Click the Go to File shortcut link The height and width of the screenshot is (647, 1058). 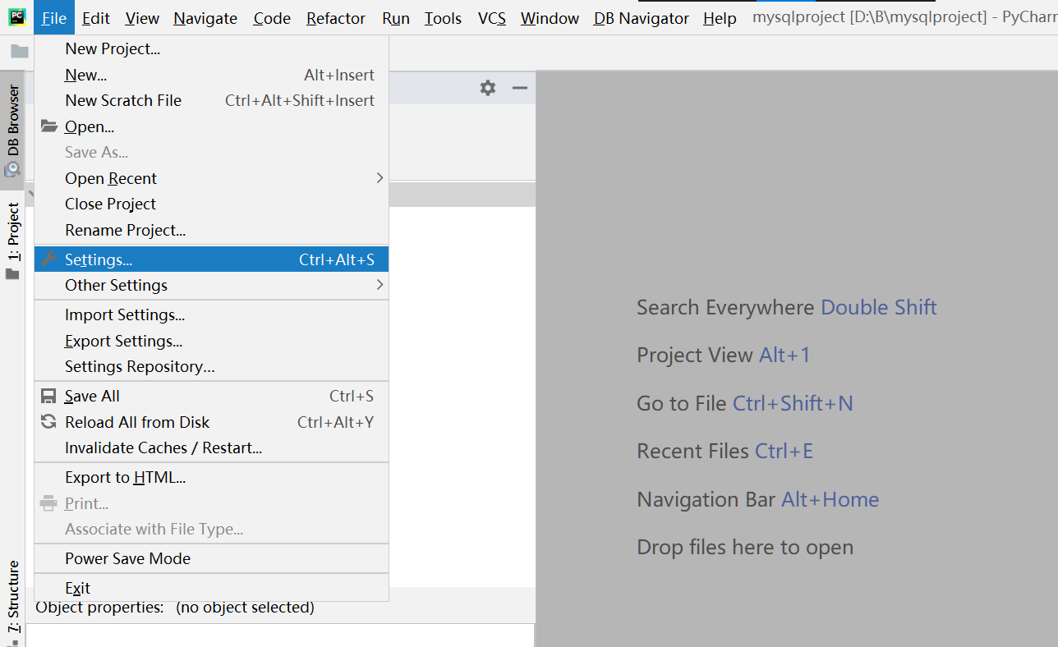coord(793,402)
